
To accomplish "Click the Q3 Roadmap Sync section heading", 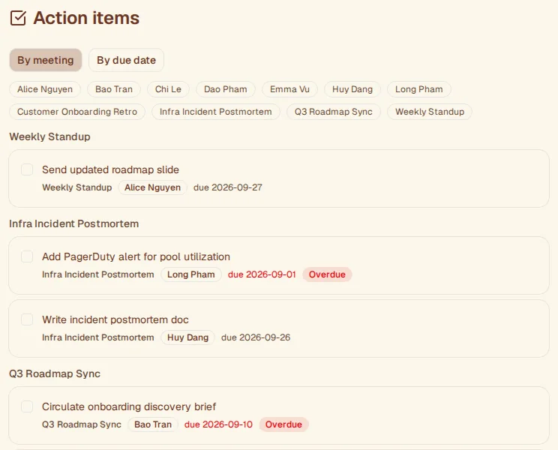I will point(55,373).
